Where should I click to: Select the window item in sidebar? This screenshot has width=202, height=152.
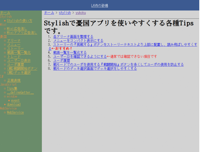(x=12, y=97)
